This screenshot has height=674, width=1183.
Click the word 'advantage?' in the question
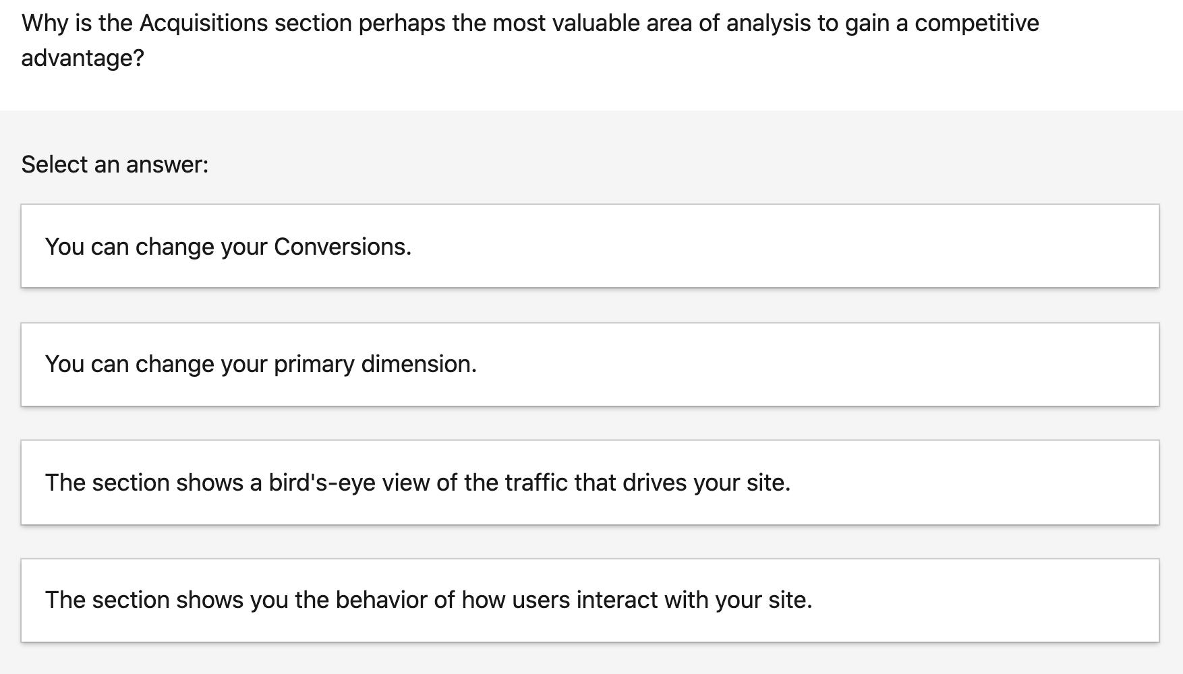pos(82,59)
